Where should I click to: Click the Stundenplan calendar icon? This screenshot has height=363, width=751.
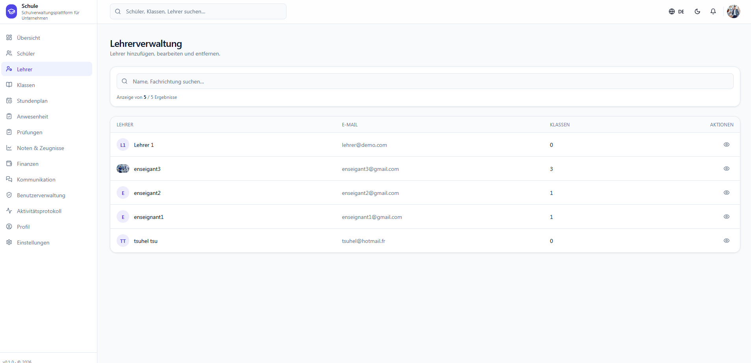point(9,100)
